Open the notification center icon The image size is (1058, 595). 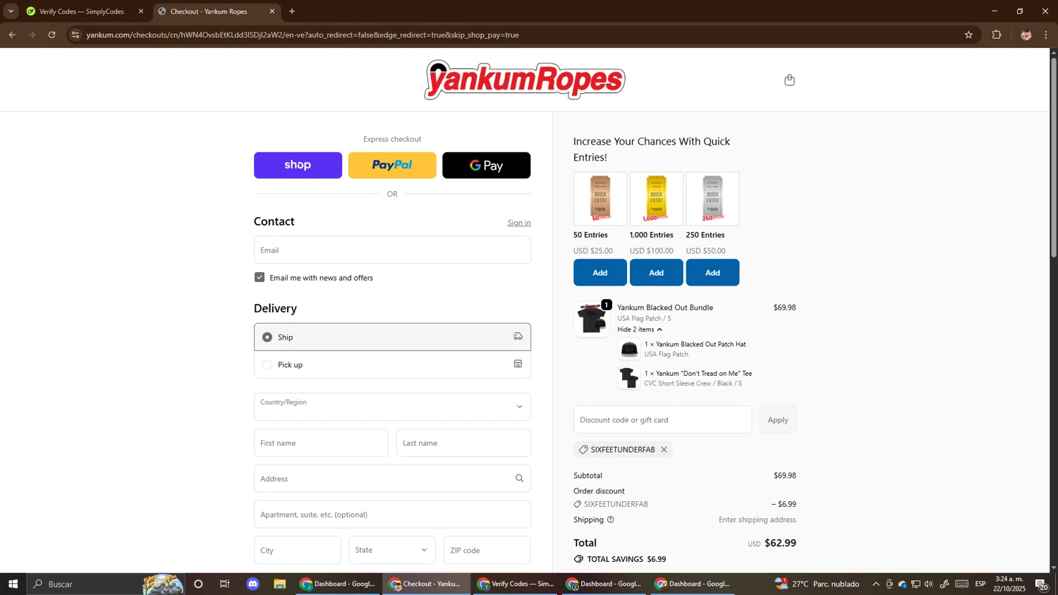pos(1042,584)
